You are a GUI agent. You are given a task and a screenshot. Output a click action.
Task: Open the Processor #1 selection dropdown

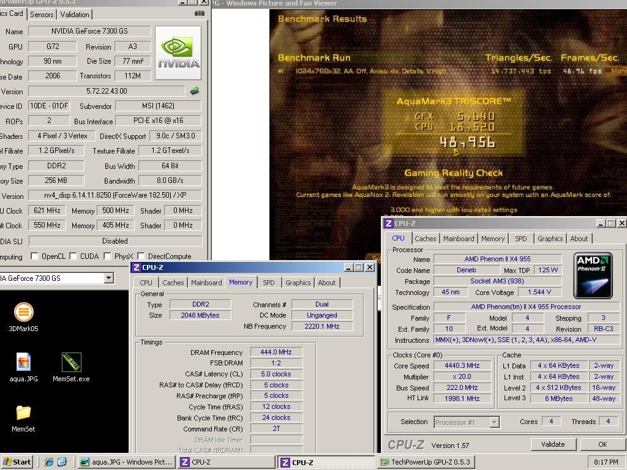pos(495,422)
